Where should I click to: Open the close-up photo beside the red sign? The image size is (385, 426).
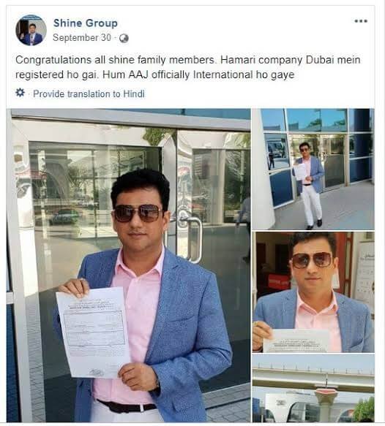click(x=313, y=292)
